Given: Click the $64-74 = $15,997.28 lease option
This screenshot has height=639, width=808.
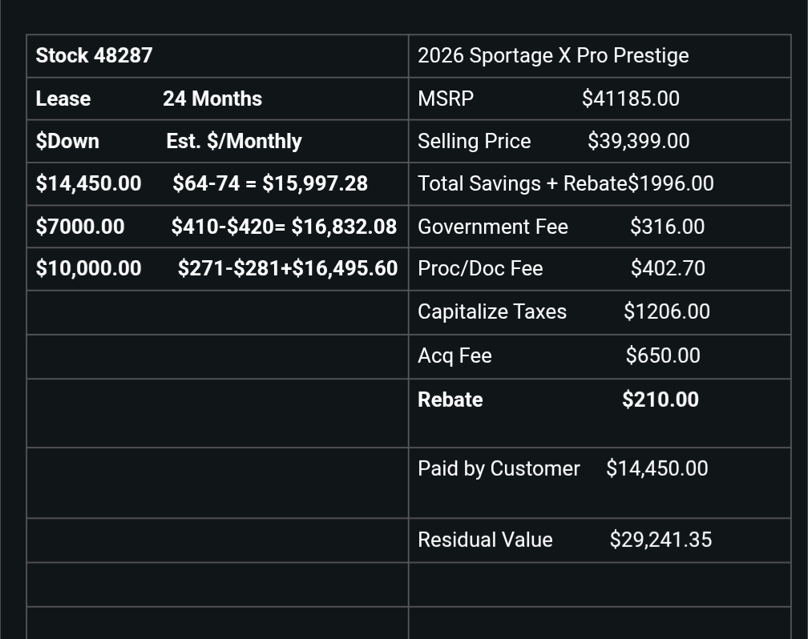Looking at the screenshot, I should (x=270, y=183).
